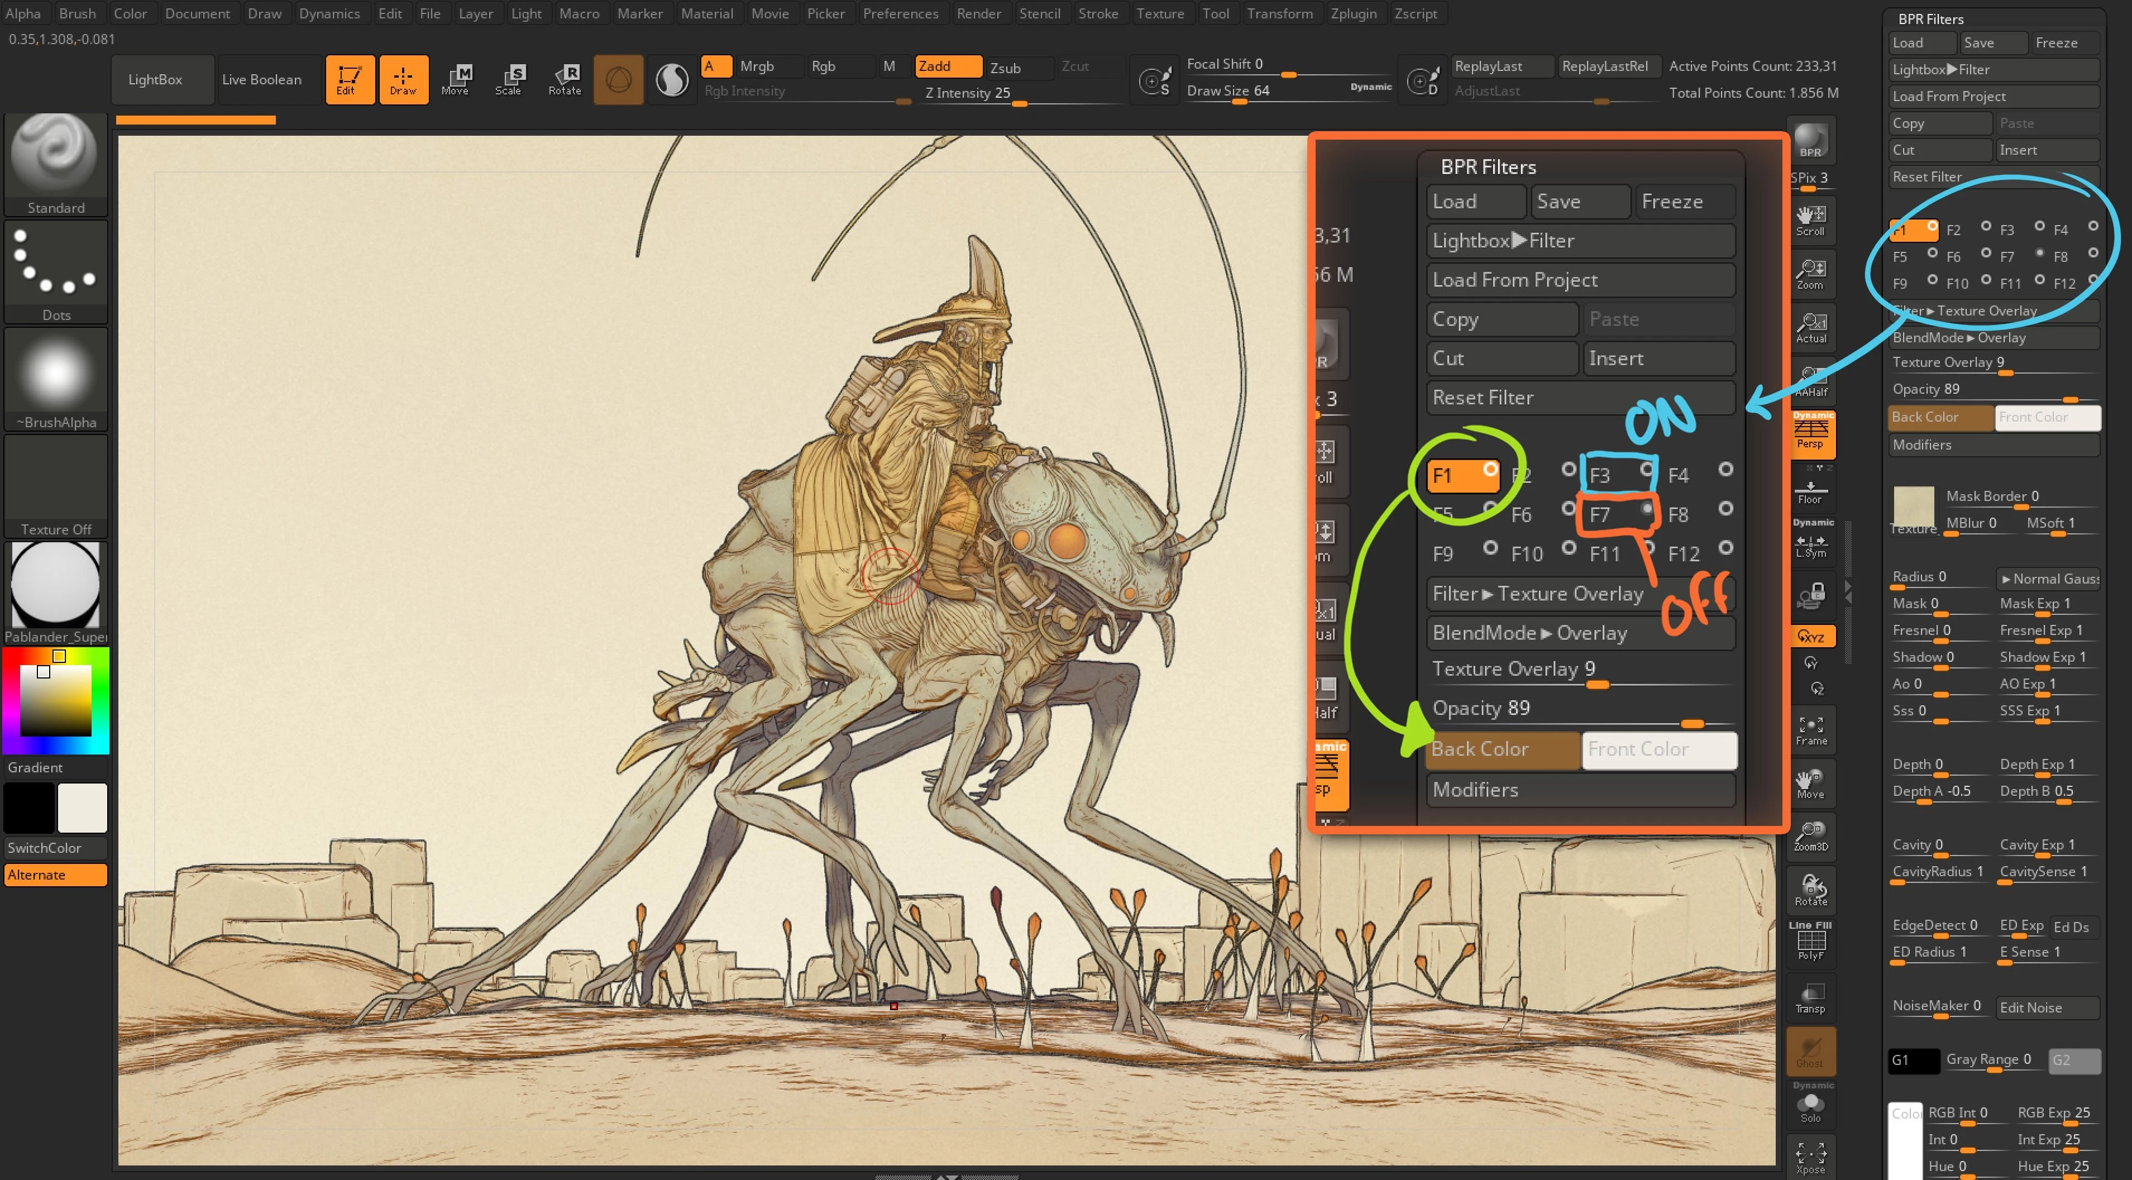2132x1180 pixels.
Task: Expand the Modifiers section
Action: (x=1994, y=445)
